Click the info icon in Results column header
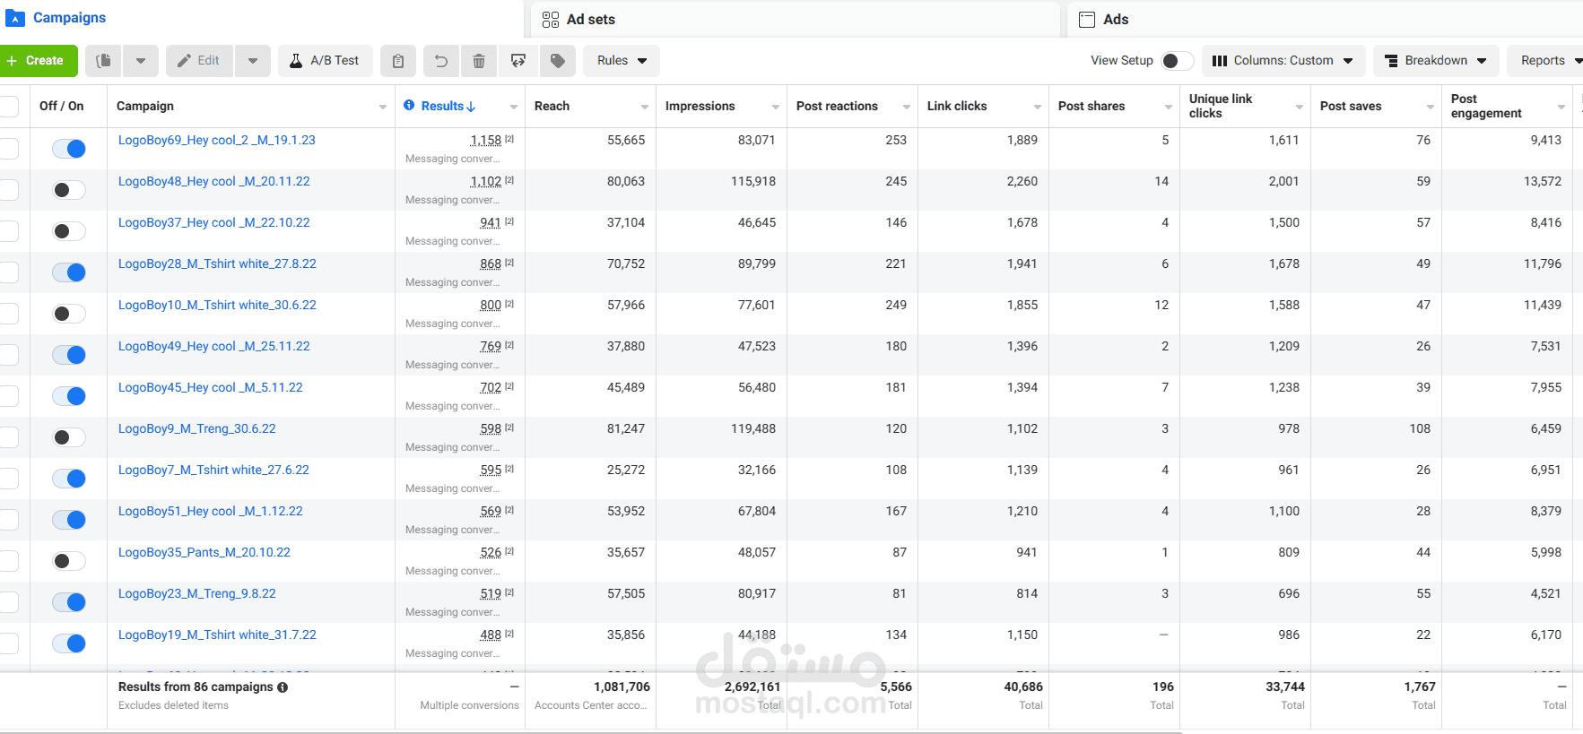The image size is (1583, 734). tap(409, 106)
